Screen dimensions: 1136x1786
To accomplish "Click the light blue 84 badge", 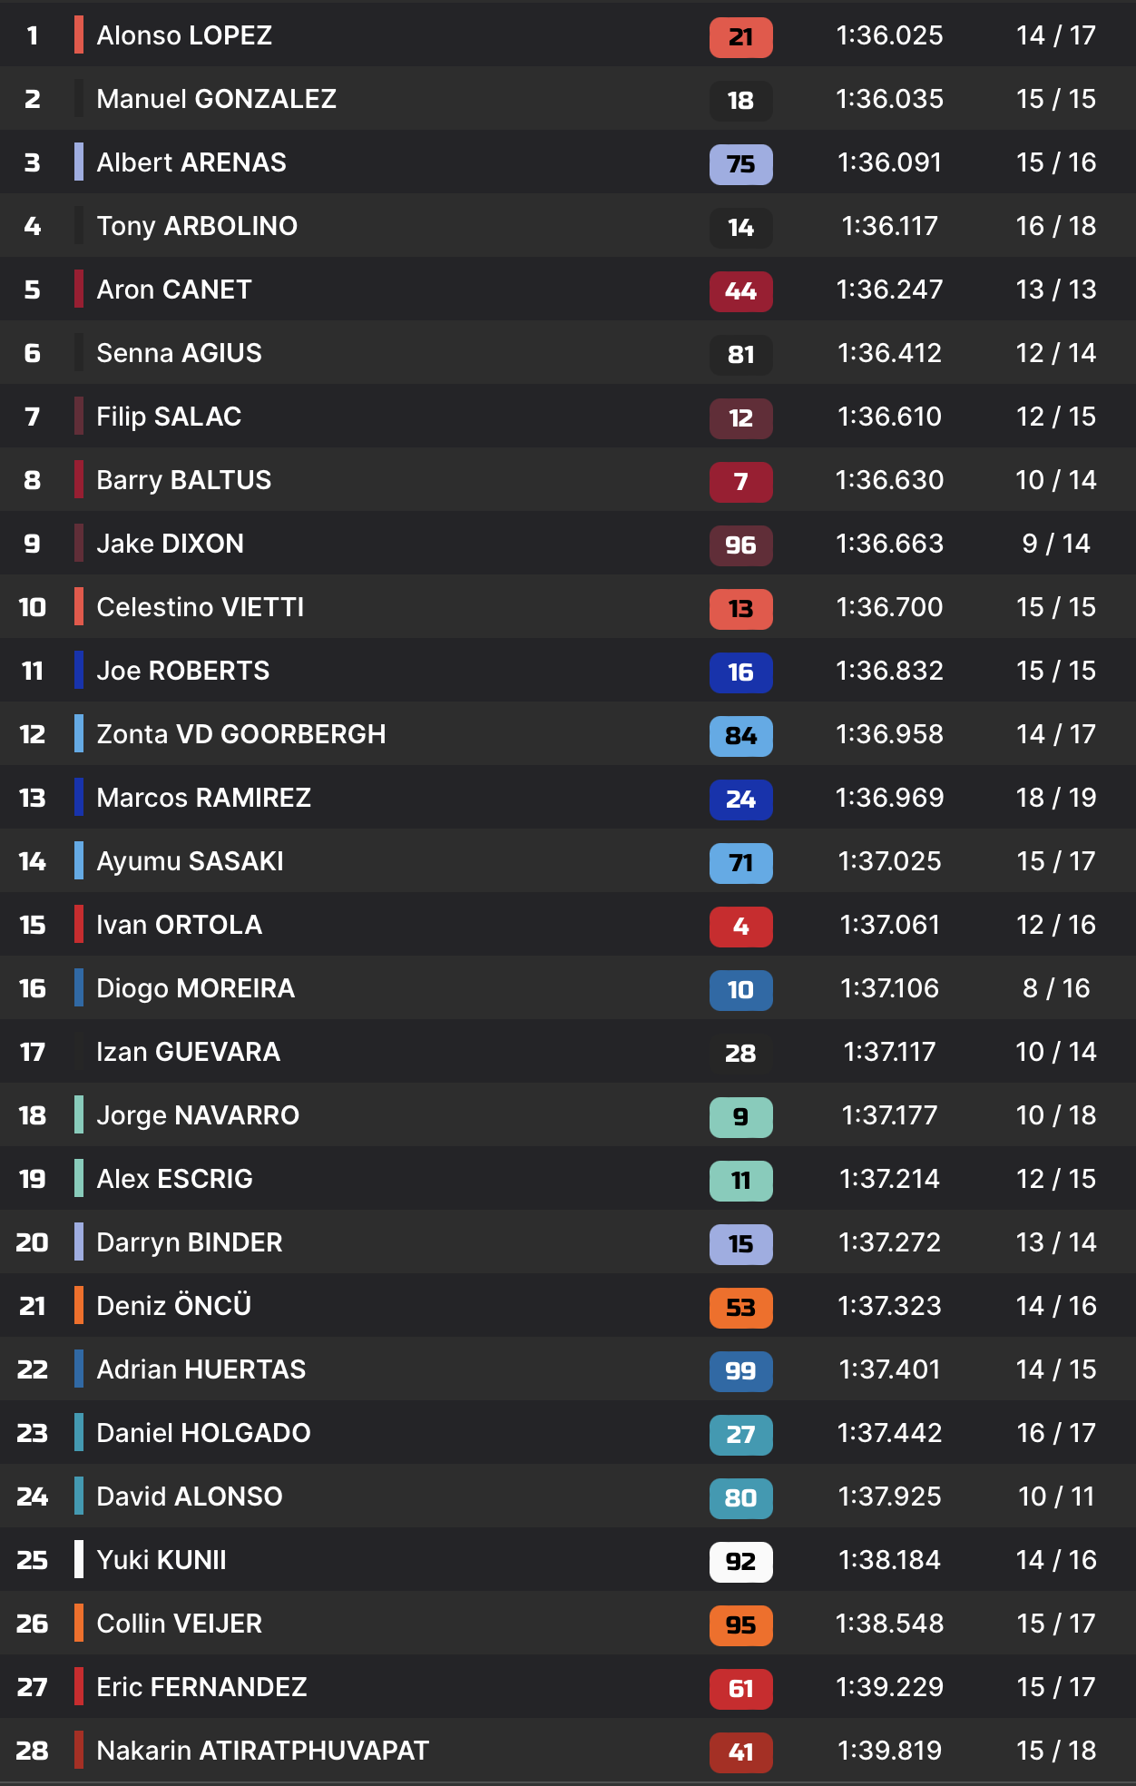I will (x=740, y=736).
